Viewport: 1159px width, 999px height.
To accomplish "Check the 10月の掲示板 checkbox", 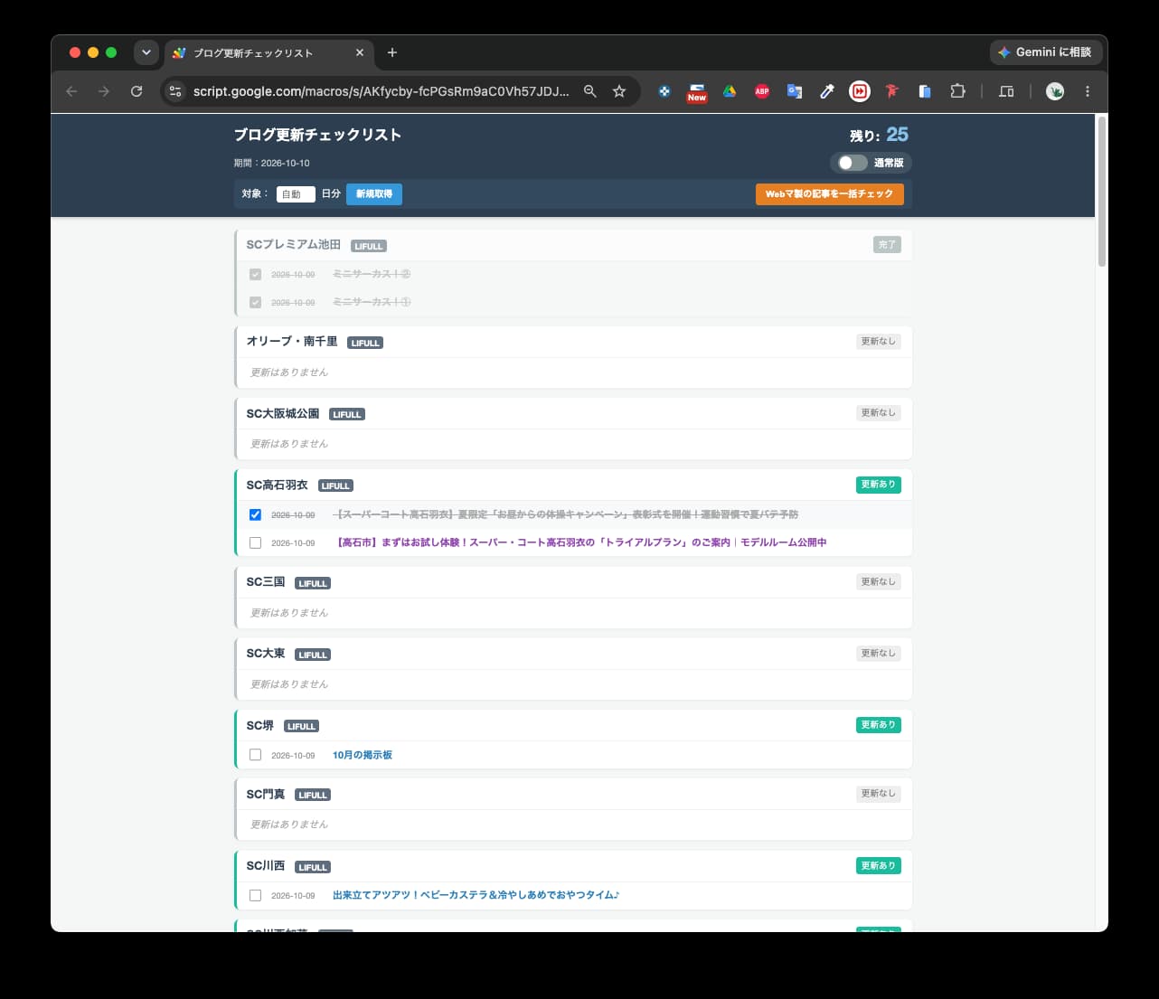I will [255, 755].
